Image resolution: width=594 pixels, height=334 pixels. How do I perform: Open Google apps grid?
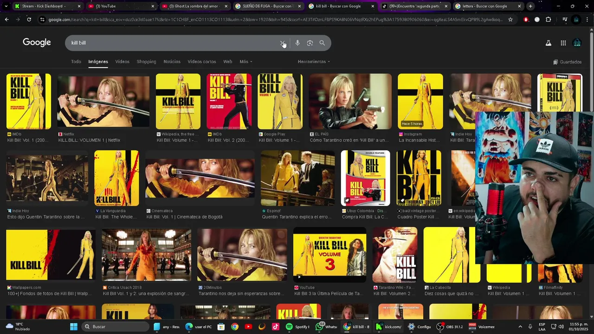tap(563, 43)
